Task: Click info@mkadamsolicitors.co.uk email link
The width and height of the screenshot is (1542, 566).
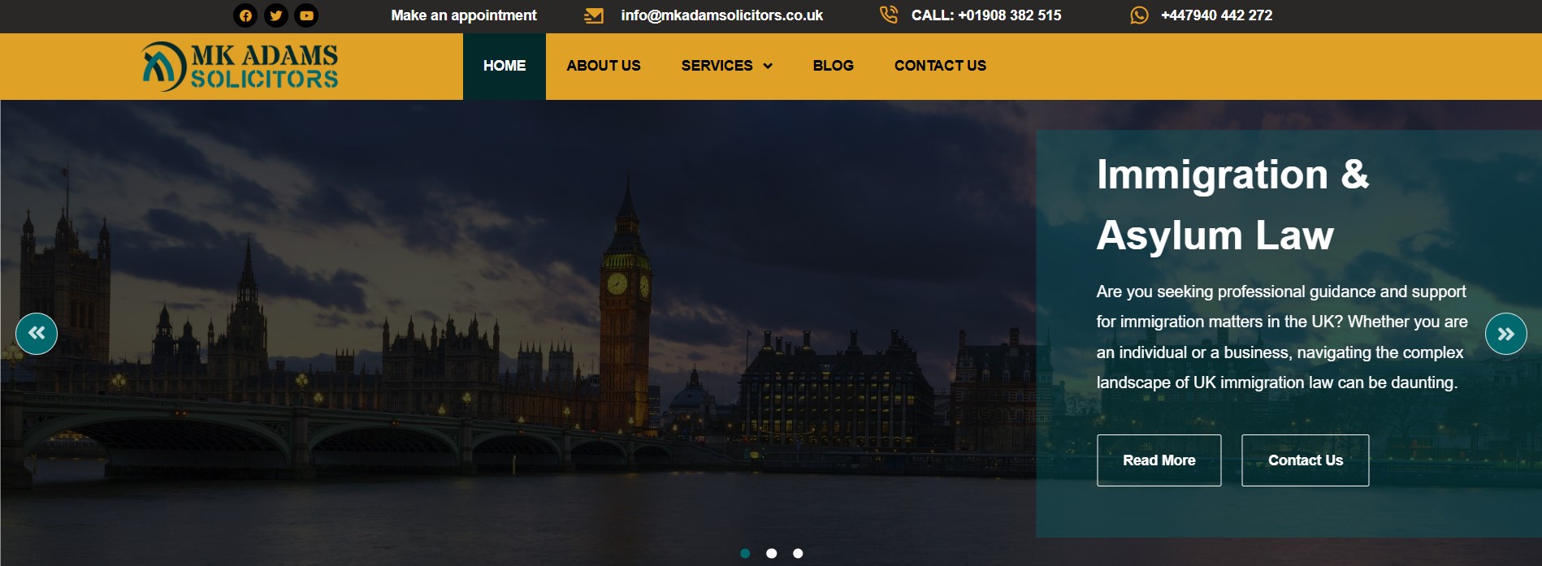Action: [722, 15]
